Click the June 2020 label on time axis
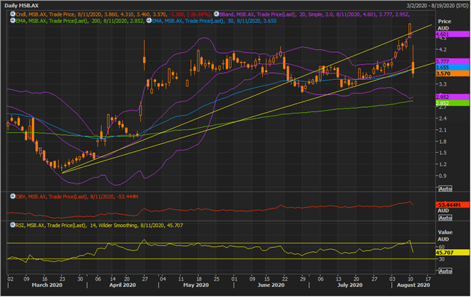Screen dimensions: 471x297 271,285
